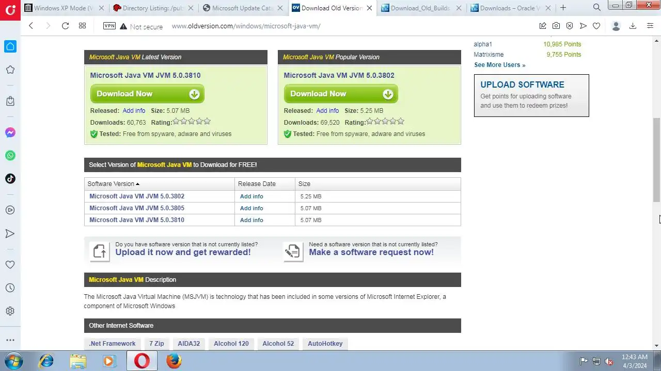Open the AutoHotkey tag

point(325,344)
